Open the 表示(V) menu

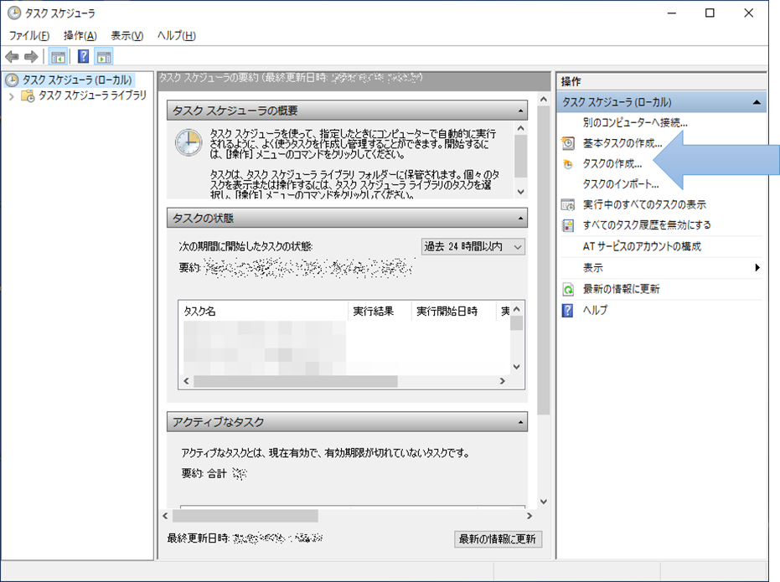[127, 36]
